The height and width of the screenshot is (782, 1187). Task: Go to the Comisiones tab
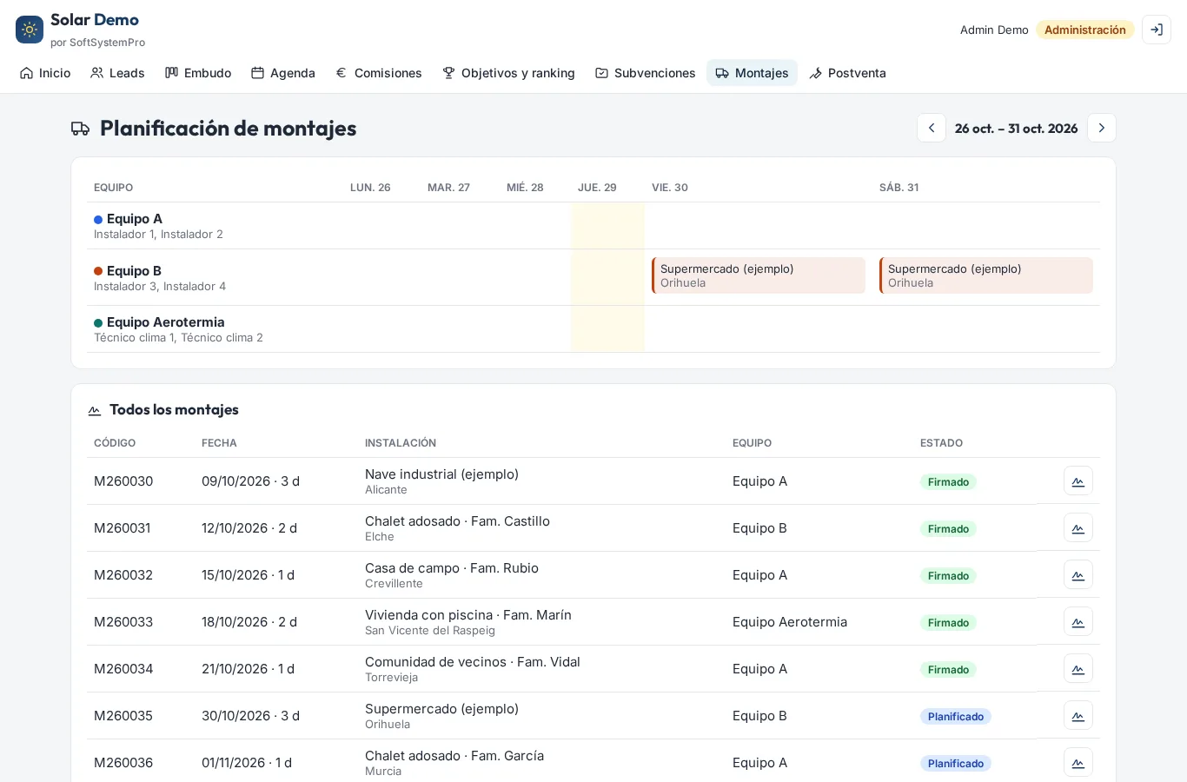tap(379, 73)
